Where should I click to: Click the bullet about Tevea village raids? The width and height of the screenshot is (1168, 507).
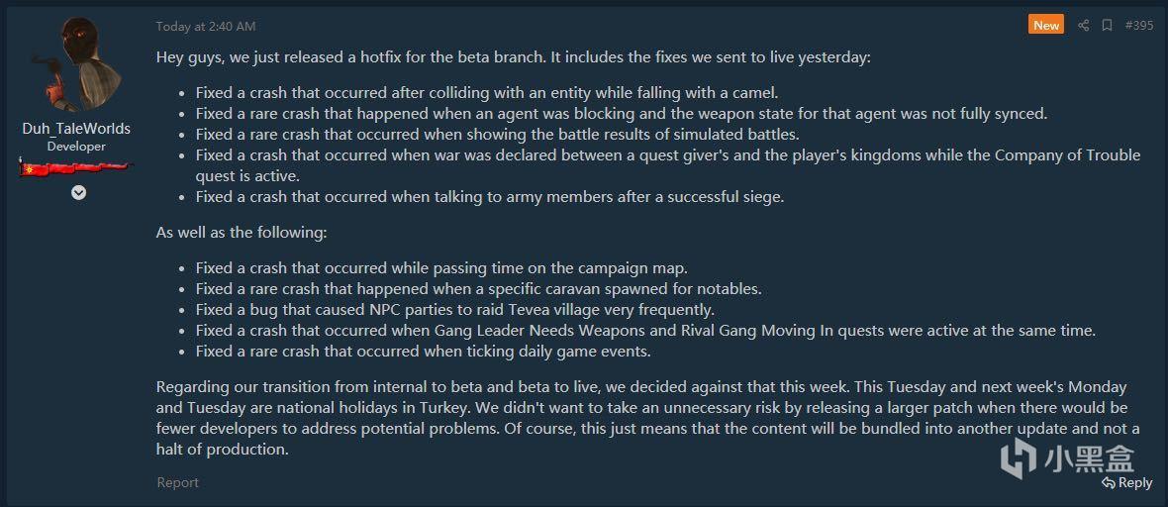[455, 309]
